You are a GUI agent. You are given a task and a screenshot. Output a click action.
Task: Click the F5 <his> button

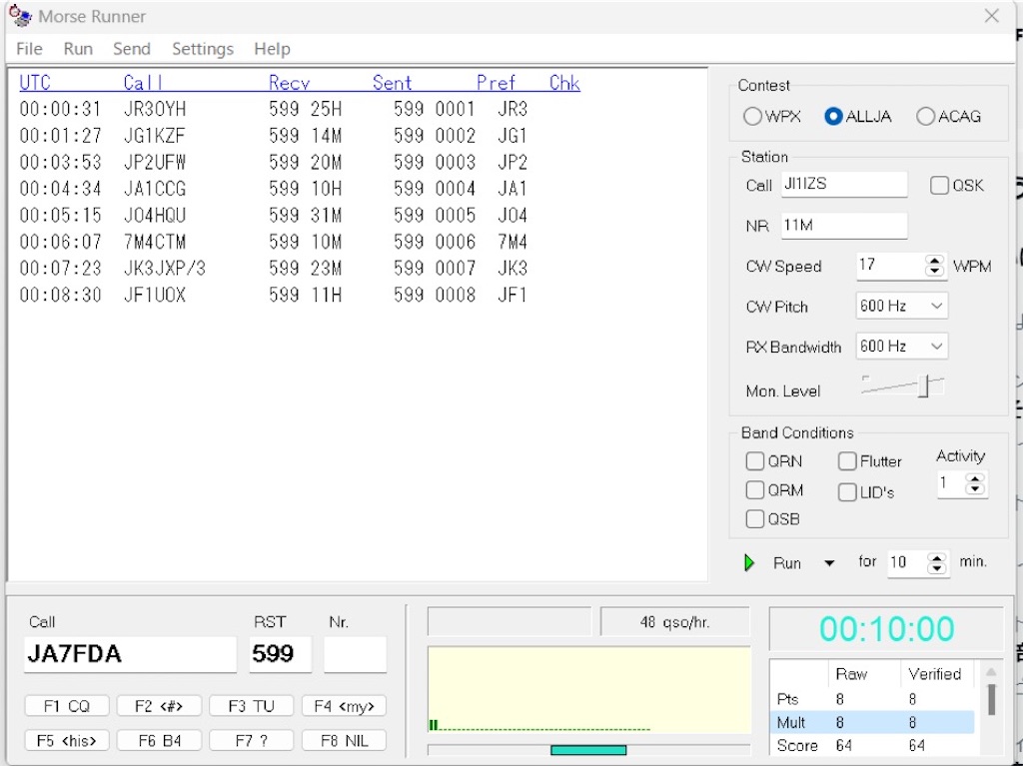67,741
